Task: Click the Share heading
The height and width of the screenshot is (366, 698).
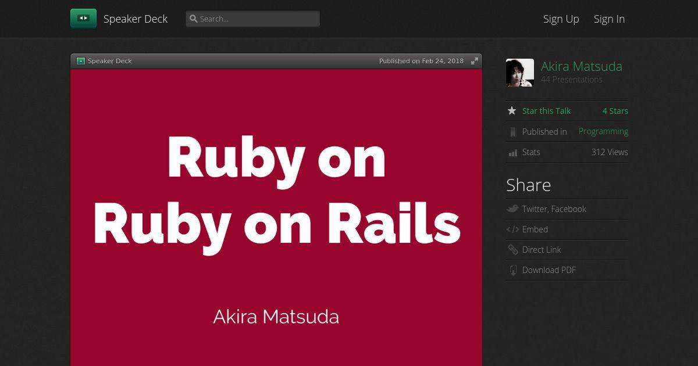Action: (x=528, y=185)
